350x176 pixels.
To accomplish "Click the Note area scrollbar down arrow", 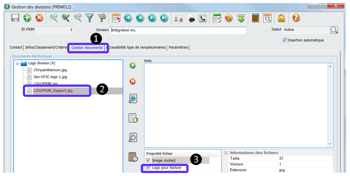I will (330, 144).
